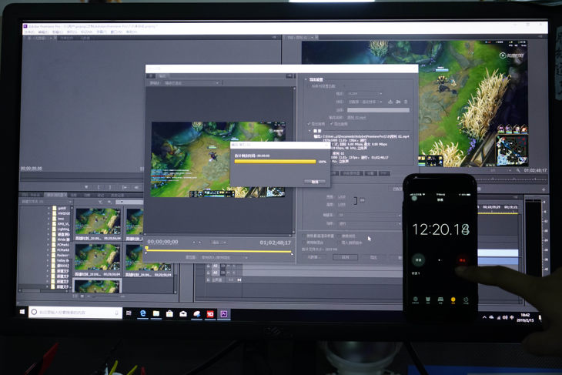562x375 pixels.
Task: Open the File menu in Premiere menu bar
Action: coord(29,32)
